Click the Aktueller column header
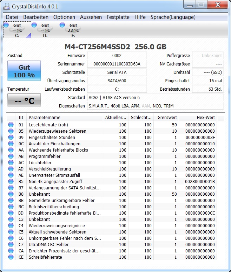 pyautogui.click(x=115, y=117)
